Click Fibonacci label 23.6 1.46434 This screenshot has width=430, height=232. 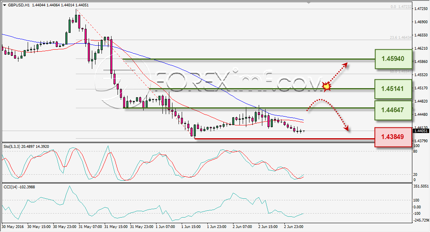pos(400,38)
